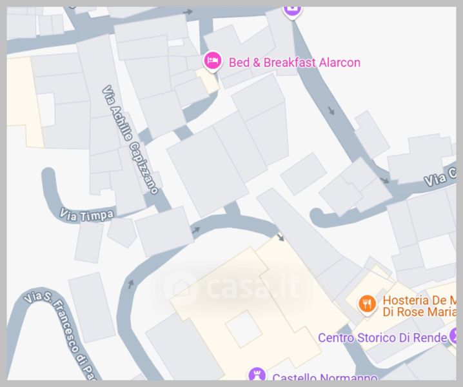Viewport: 463px width, 387px height.
Task: Click the one-way arrow near Via Timpa junction
Action: 196,230
